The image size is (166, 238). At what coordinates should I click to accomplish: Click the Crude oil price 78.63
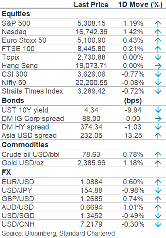pos(91,154)
